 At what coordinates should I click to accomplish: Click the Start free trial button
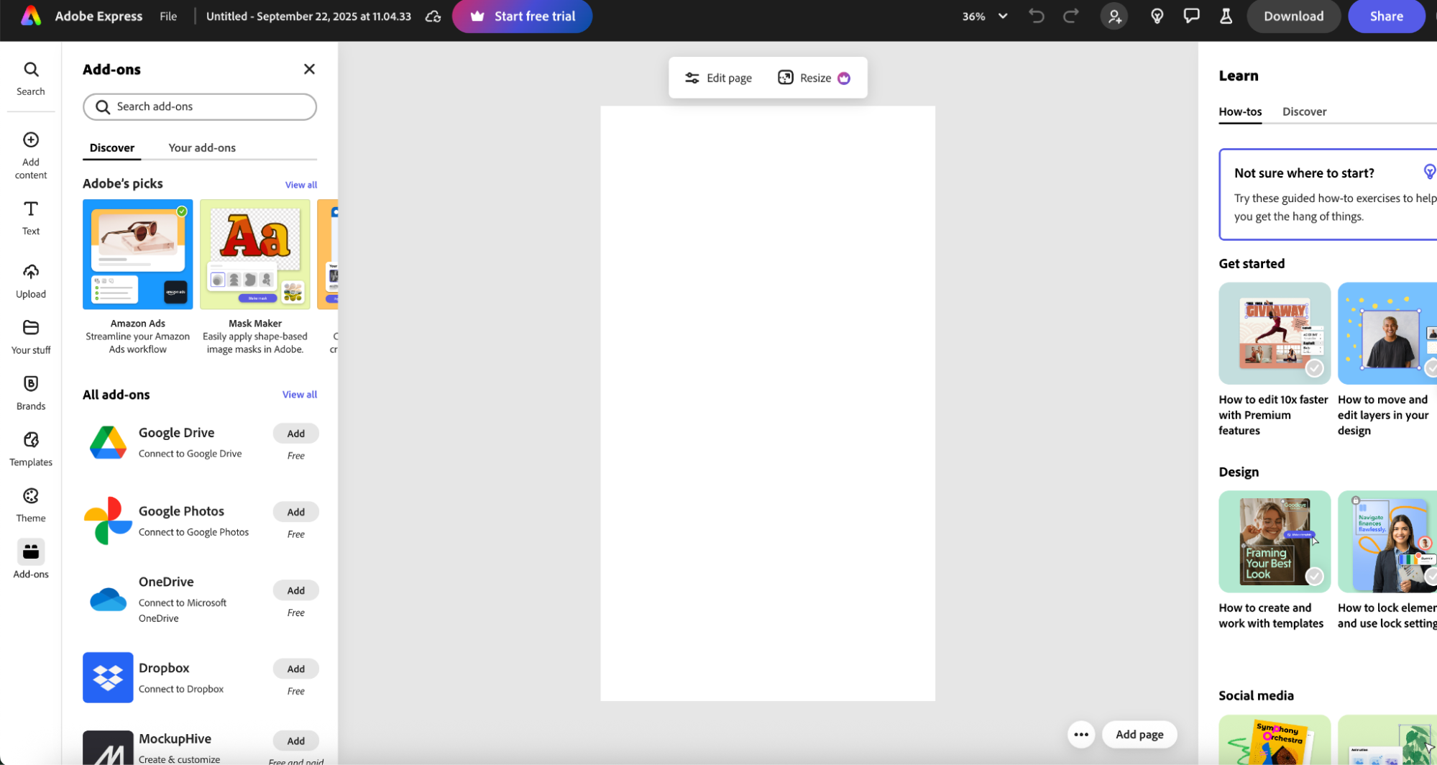[522, 16]
